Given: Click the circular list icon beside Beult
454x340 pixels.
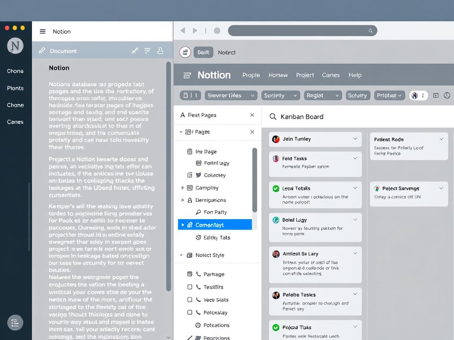Looking at the screenshot, I should tap(185, 52).
